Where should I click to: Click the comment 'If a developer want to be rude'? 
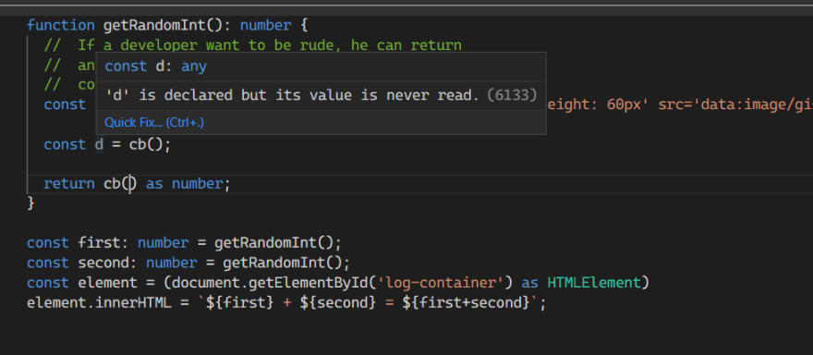click(x=206, y=45)
